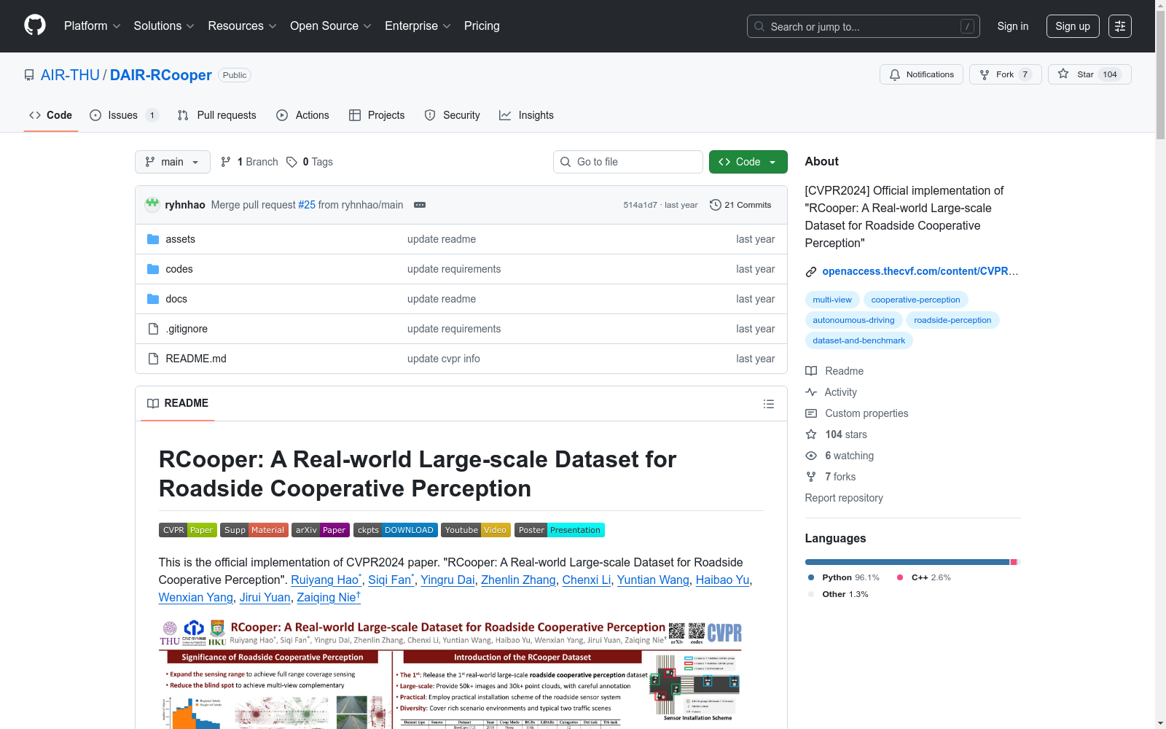Switch to the Insights tab
Screen dimensions: 1166x729
click(526, 115)
